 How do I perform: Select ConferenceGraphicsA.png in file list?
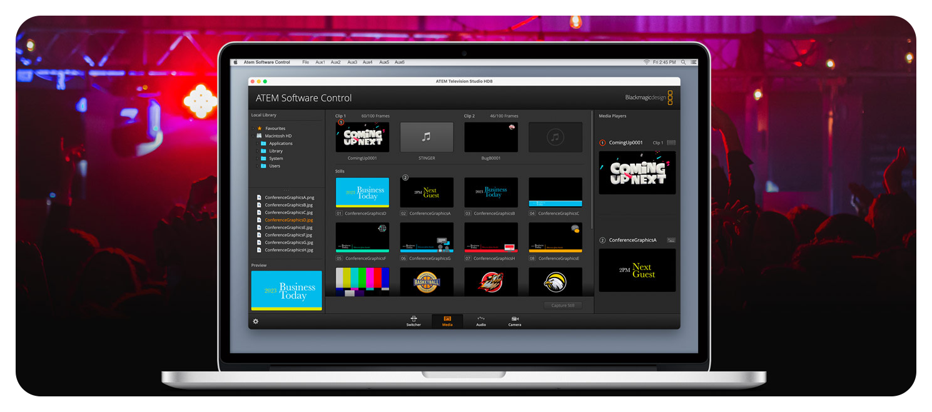(288, 197)
